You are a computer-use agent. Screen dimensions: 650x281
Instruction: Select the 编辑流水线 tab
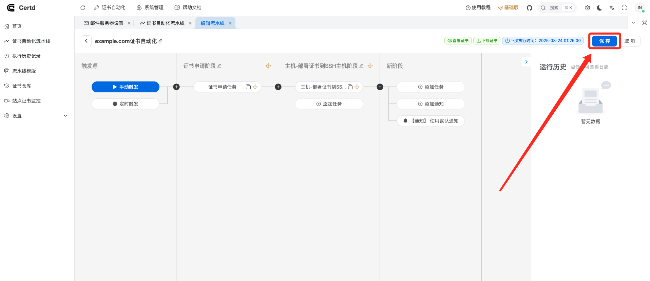pos(213,23)
